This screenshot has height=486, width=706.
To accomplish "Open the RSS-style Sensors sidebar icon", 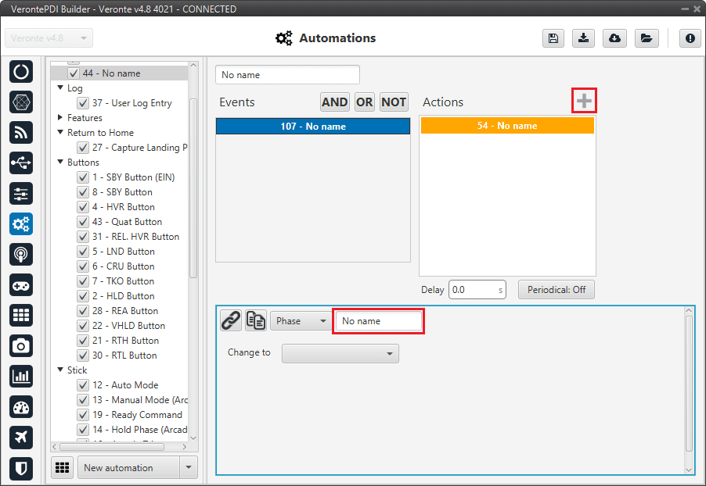I will (x=20, y=133).
